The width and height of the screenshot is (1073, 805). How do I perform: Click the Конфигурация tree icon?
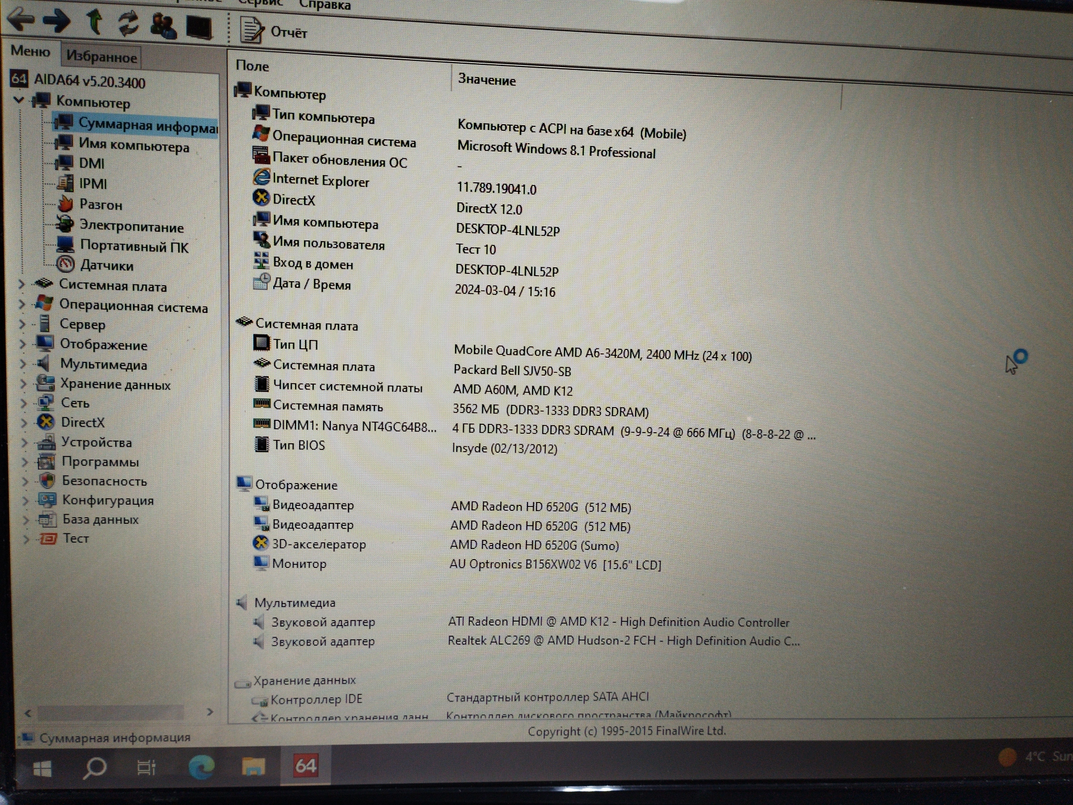pos(47,500)
